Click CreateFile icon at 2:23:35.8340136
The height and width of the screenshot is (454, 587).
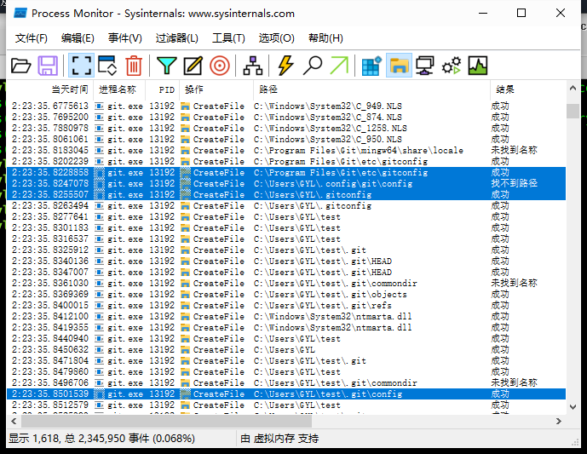pyautogui.click(x=185, y=261)
